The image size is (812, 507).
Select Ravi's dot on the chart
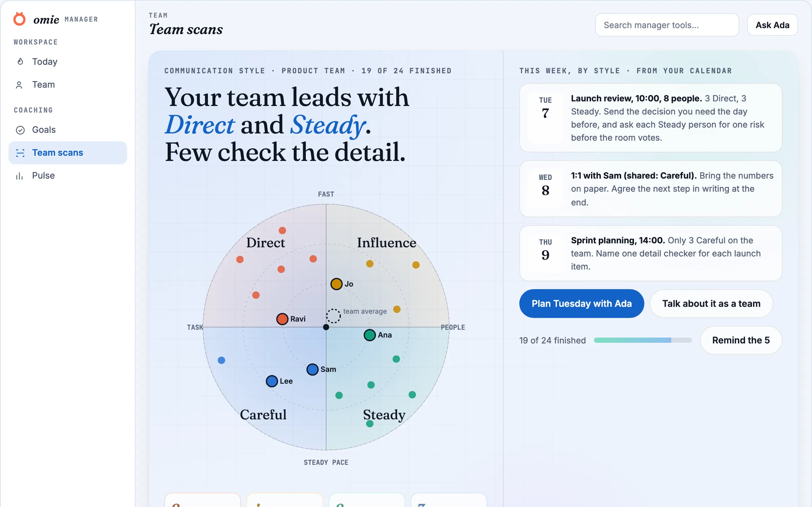point(282,319)
